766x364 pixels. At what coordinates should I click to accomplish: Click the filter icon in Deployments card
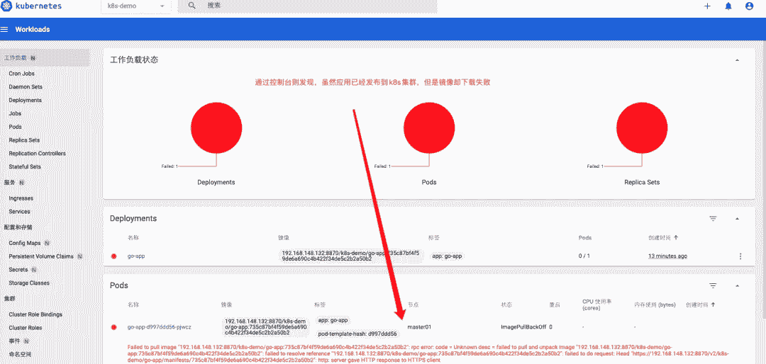(x=713, y=219)
